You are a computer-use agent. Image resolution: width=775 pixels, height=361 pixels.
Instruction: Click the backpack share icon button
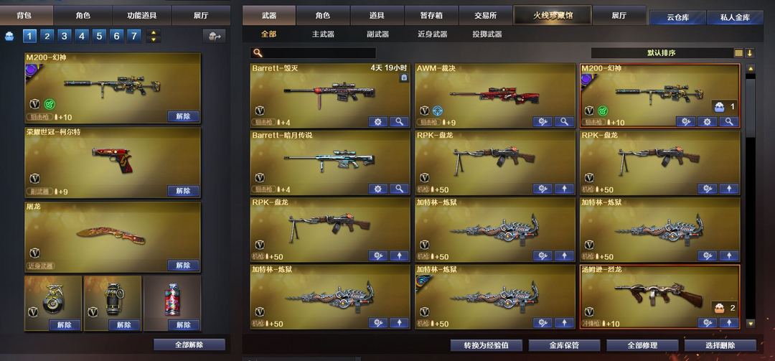(x=214, y=36)
